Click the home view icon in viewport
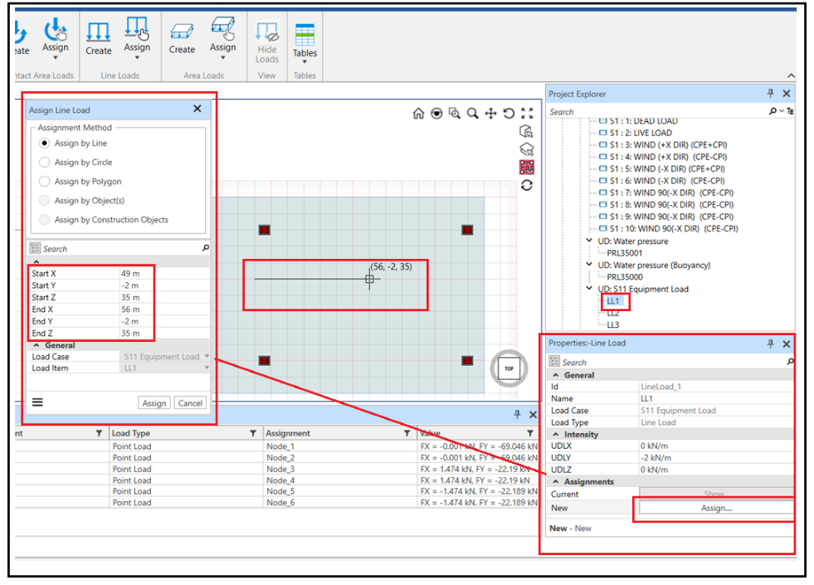Viewport: 814px width, 585px height. coord(418,114)
